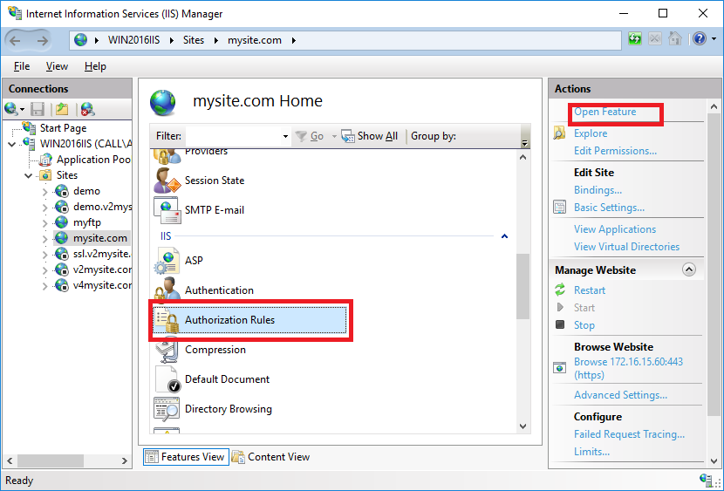Click Create New Connection globe icon
The height and width of the screenshot is (491, 724).
pyautogui.click(x=11, y=109)
